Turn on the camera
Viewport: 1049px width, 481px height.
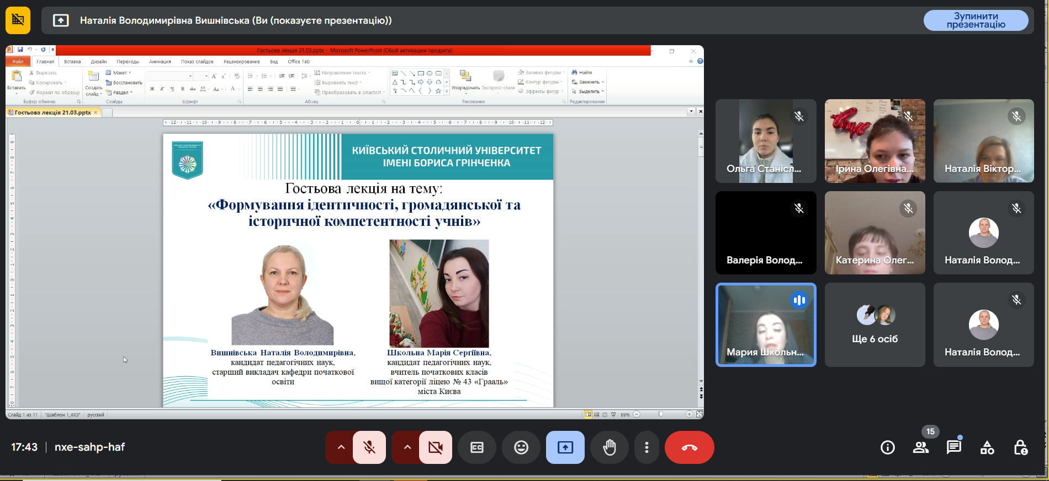(x=435, y=447)
